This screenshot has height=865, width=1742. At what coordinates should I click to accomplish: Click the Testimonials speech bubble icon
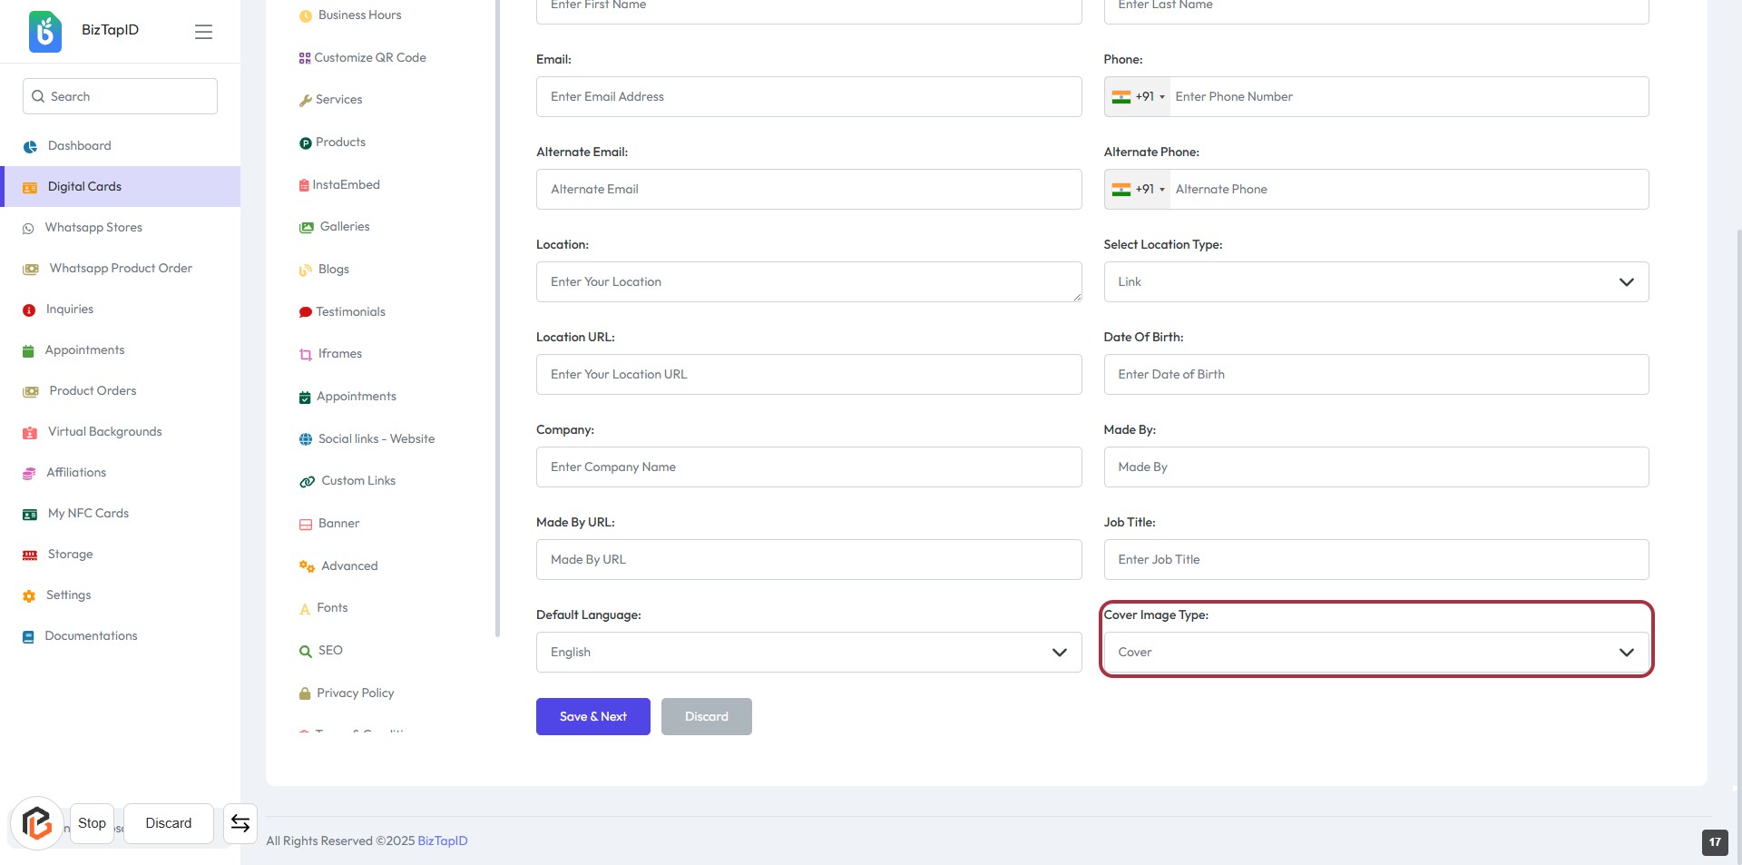pos(306,312)
